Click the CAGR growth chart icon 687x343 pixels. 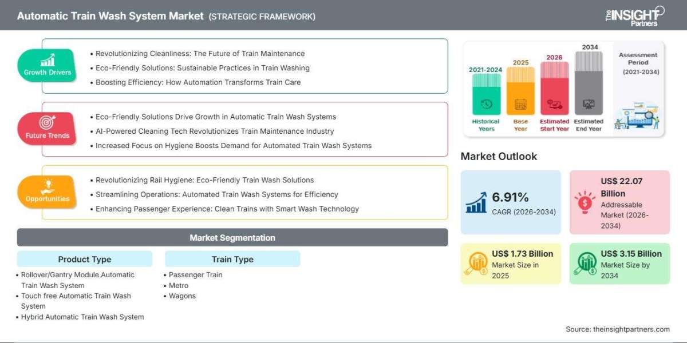tap(477, 202)
